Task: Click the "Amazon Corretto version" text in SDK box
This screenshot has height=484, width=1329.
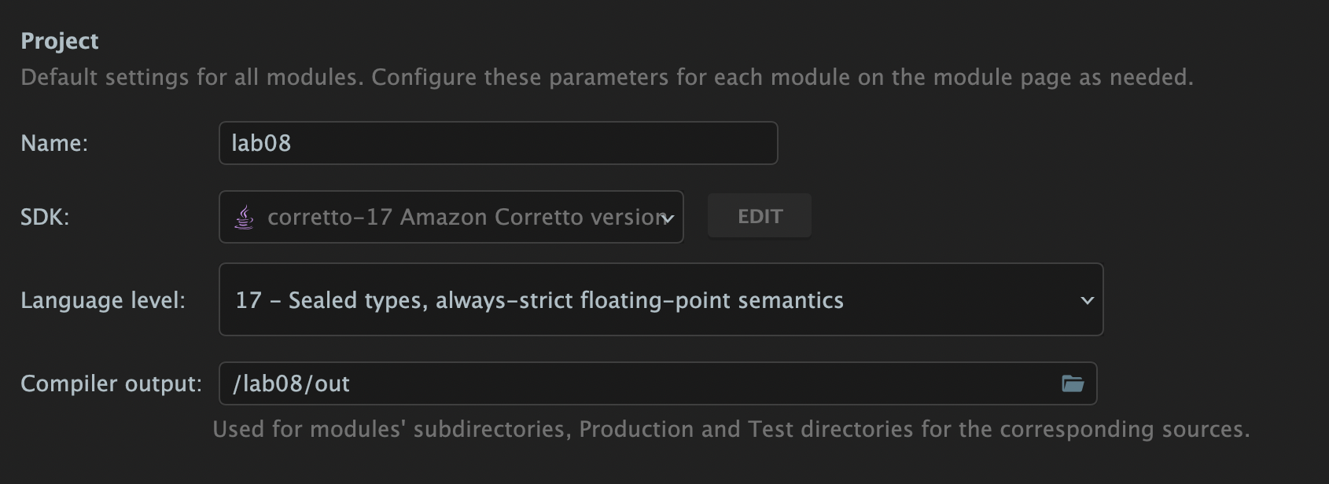Action: click(534, 217)
